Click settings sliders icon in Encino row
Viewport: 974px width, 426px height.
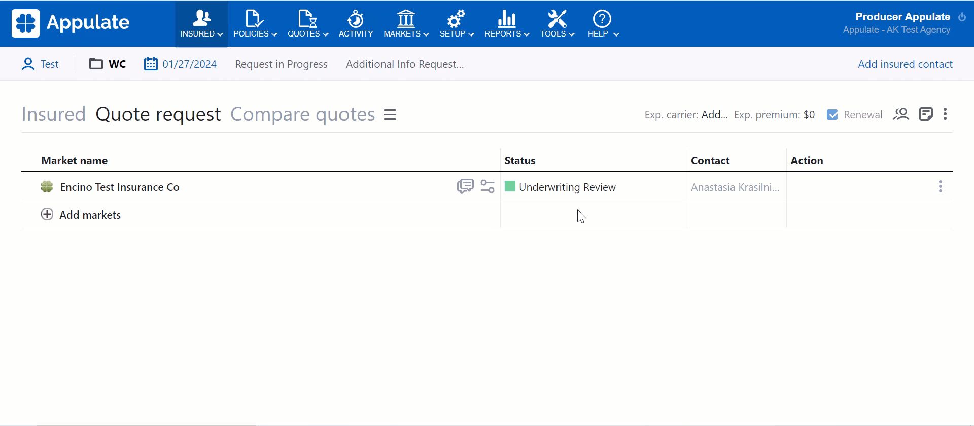click(x=488, y=186)
